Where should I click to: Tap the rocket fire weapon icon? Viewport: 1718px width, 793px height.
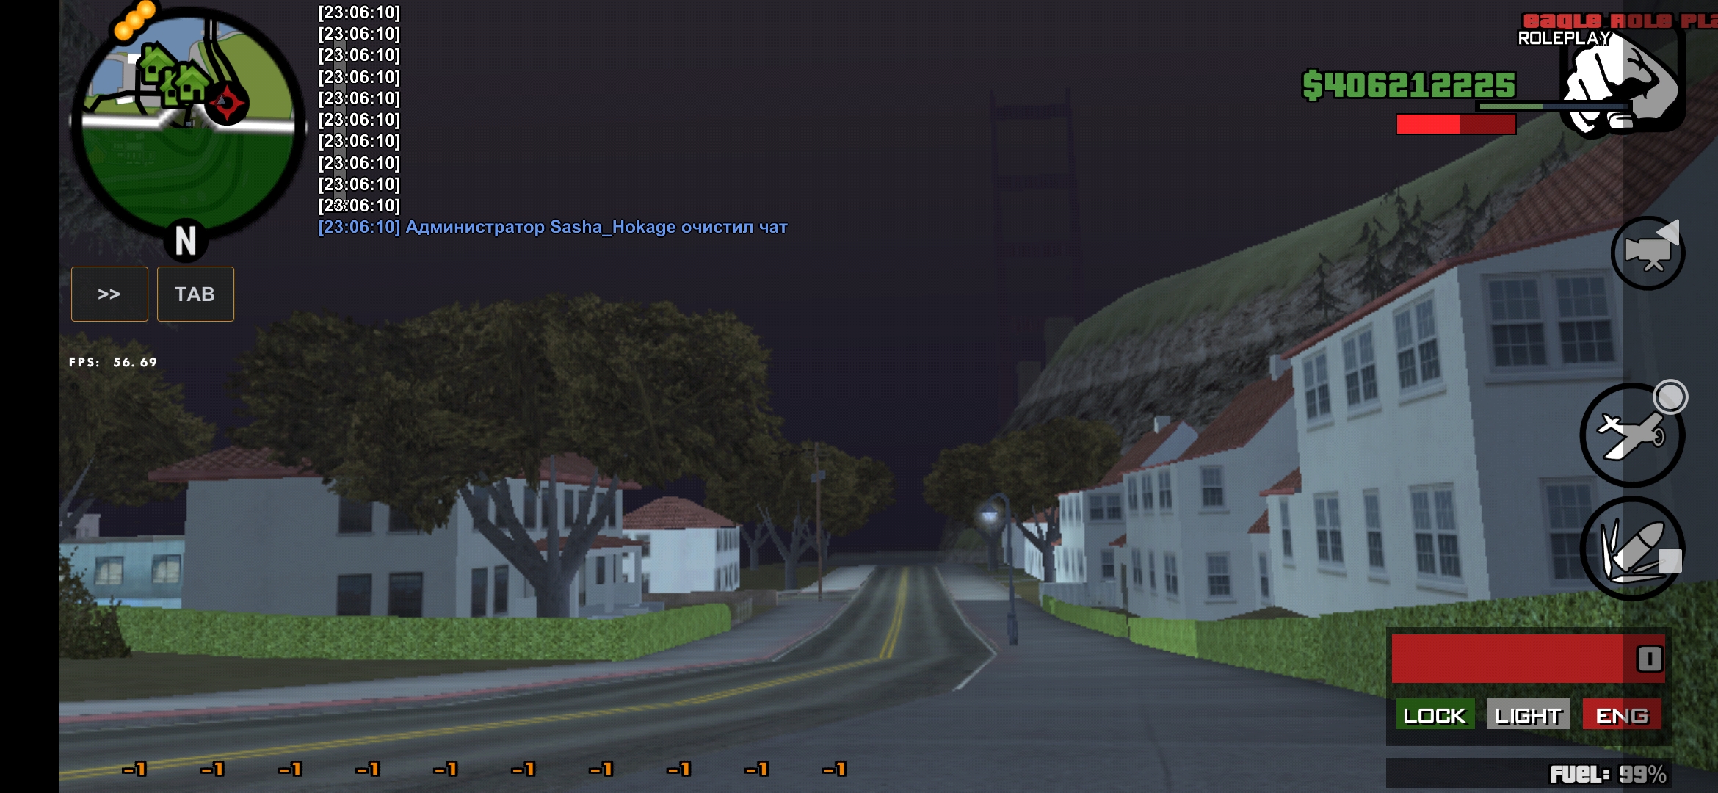click(x=1632, y=548)
